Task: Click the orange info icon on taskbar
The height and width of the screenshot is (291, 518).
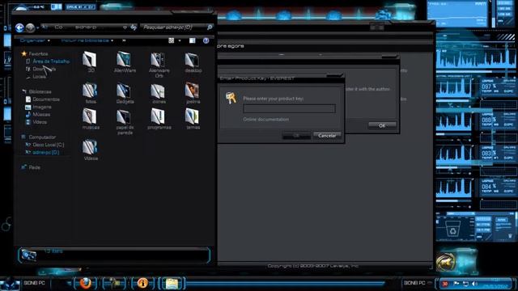Action: pos(142,283)
